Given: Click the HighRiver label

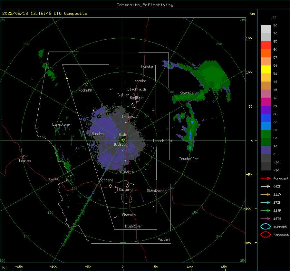Looking at the screenshot, I should (134, 226).
